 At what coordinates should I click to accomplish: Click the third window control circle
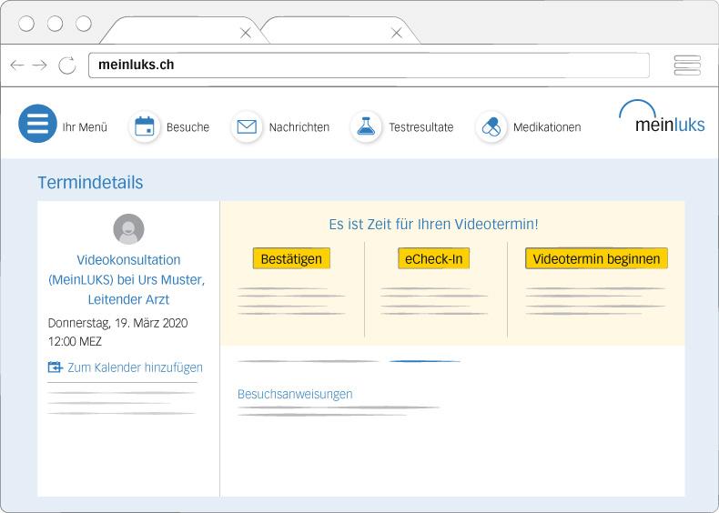click(x=84, y=24)
